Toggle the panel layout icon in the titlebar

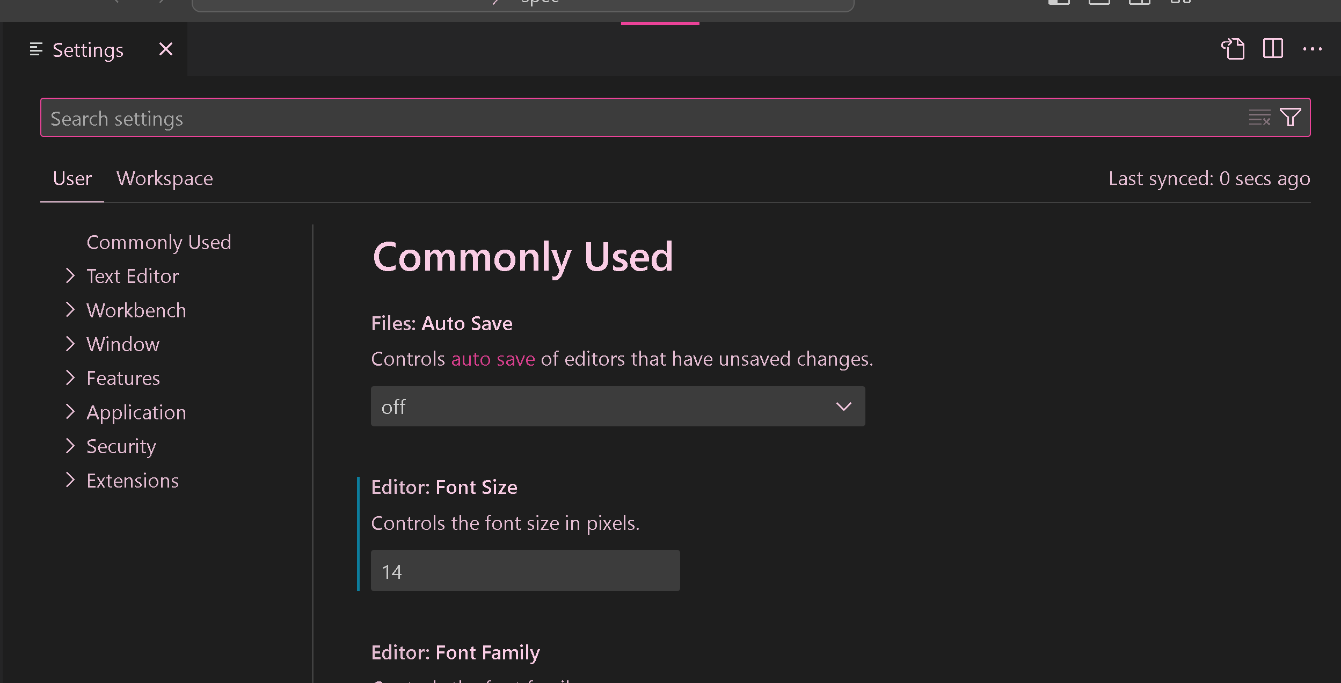[x=1100, y=3]
